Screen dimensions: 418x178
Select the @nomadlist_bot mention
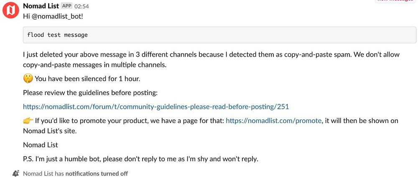point(58,16)
